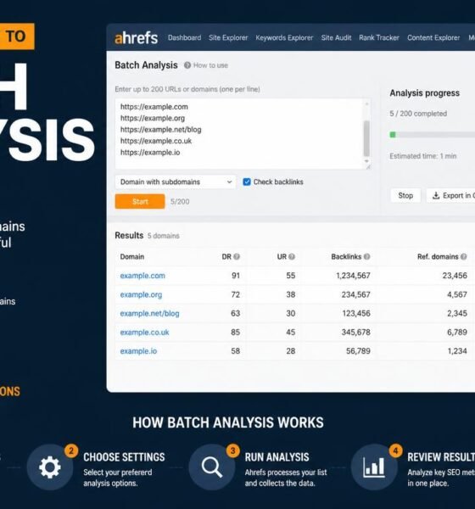Sort by the Ref. domains column header
The width and height of the screenshot is (475, 509).
[438, 256]
